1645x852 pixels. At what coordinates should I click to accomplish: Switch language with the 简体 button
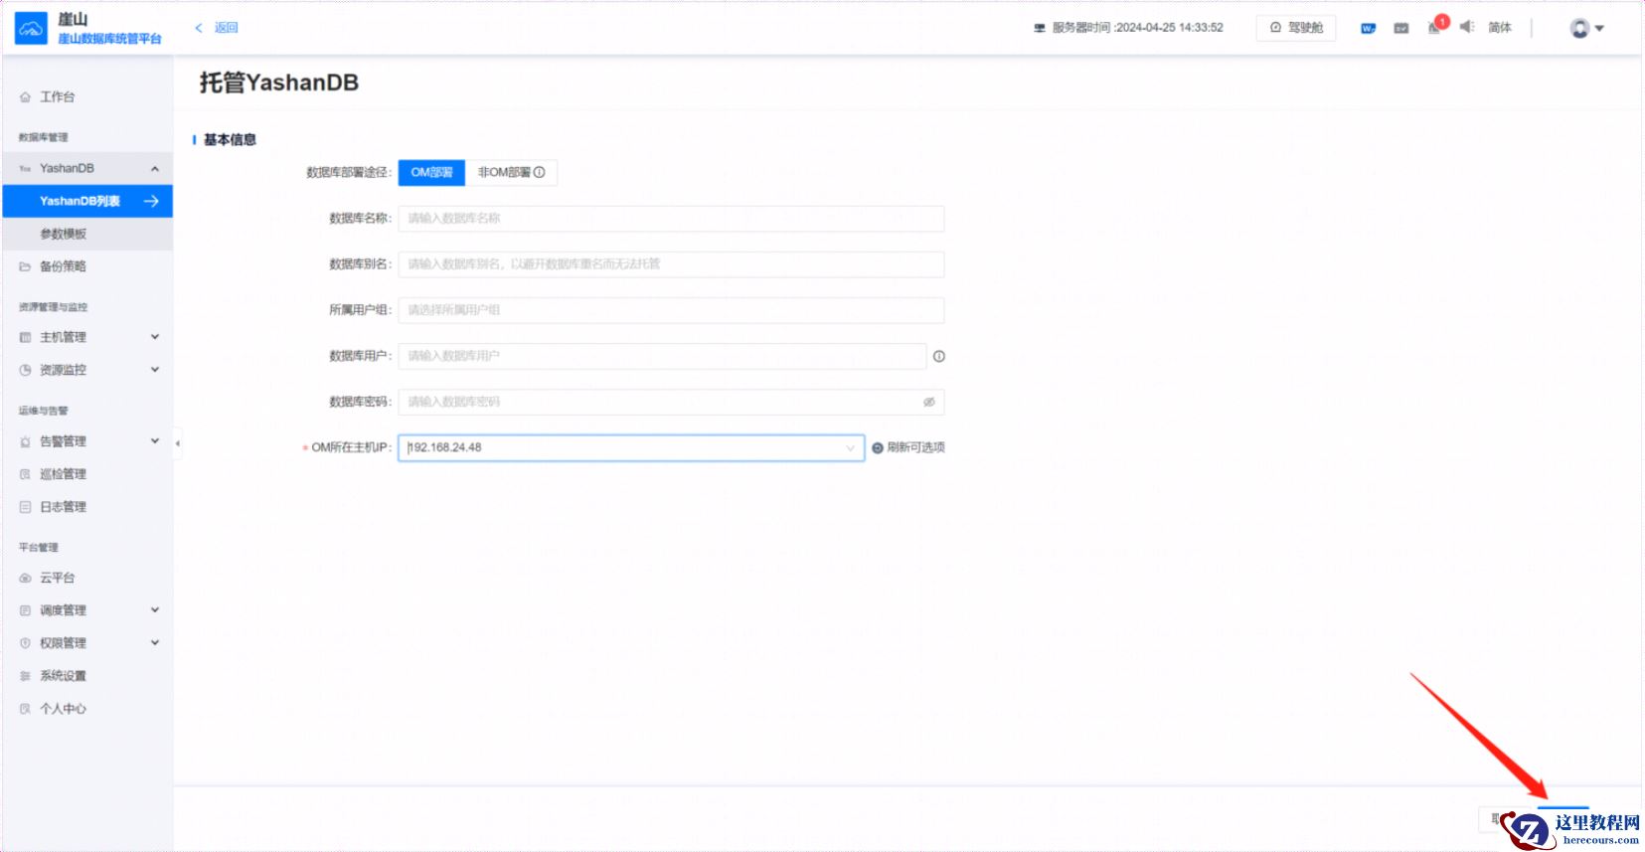[1500, 28]
